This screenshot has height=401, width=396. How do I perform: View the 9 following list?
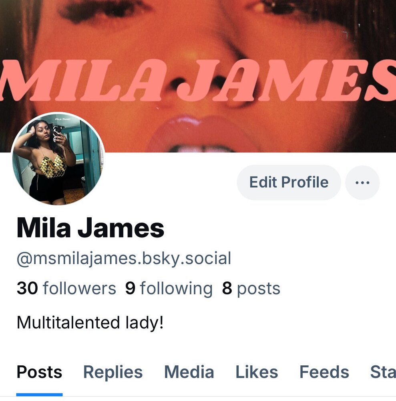(x=169, y=288)
